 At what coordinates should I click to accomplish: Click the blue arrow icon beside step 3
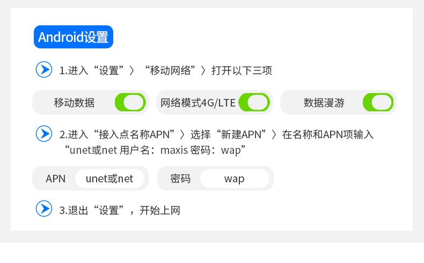click(44, 209)
